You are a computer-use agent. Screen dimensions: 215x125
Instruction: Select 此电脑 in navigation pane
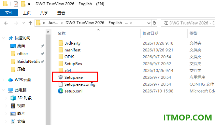coord(21,90)
